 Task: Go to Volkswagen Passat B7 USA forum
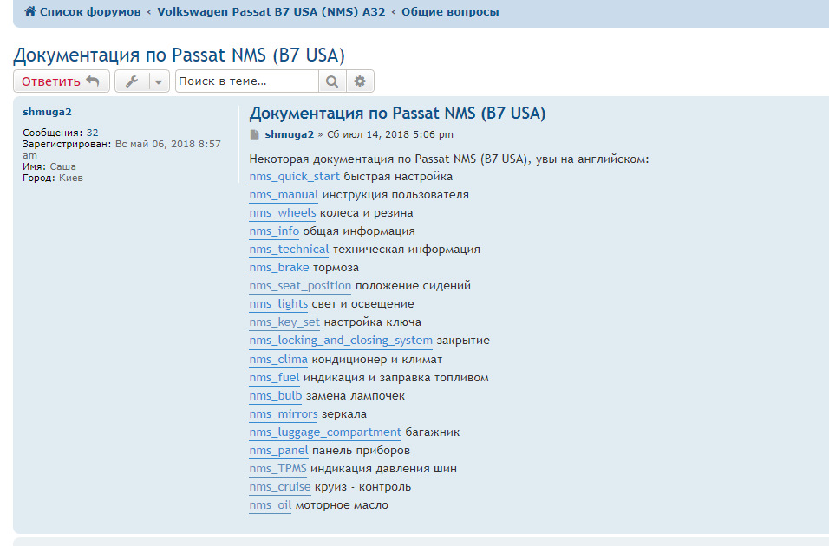coord(271,11)
